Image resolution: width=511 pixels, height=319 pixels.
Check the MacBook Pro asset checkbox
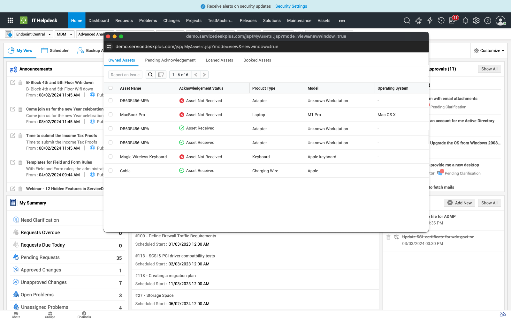pyautogui.click(x=111, y=115)
